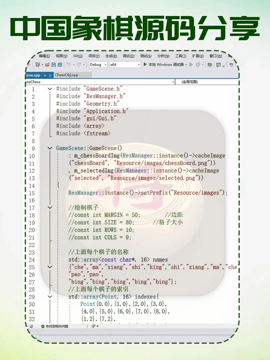Click the #include "GameScene.h" line
This screenshot has width=270, height=360.
click(89, 89)
